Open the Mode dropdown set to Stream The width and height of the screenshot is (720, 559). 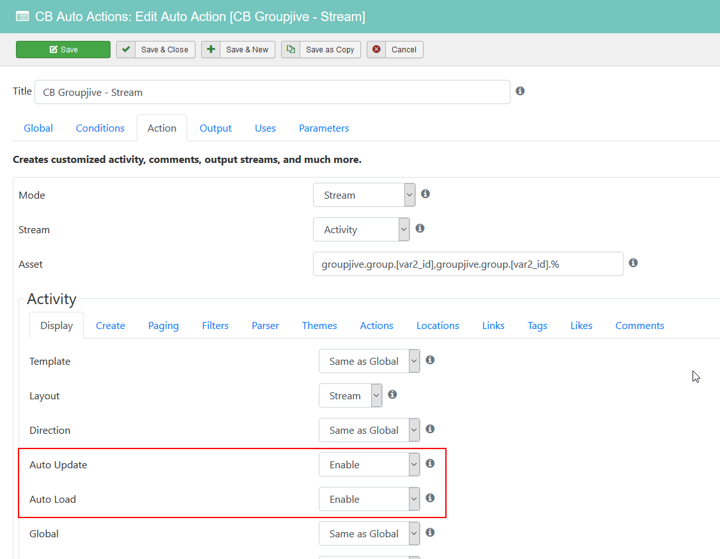point(364,195)
